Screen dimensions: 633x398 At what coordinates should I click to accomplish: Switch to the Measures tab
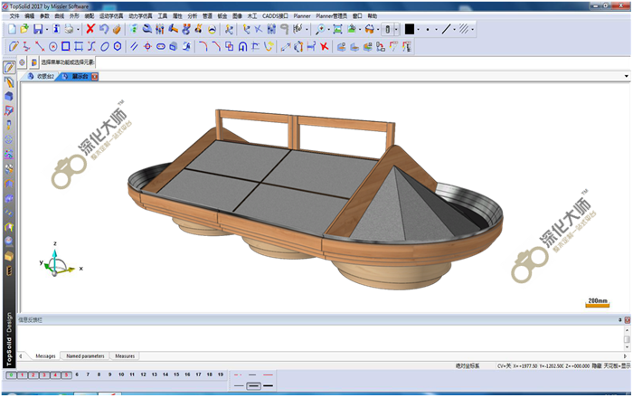click(x=125, y=356)
